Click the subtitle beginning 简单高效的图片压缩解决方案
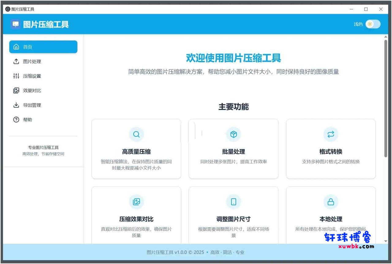Screen dimensions: 392x264 tap(234, 72)
